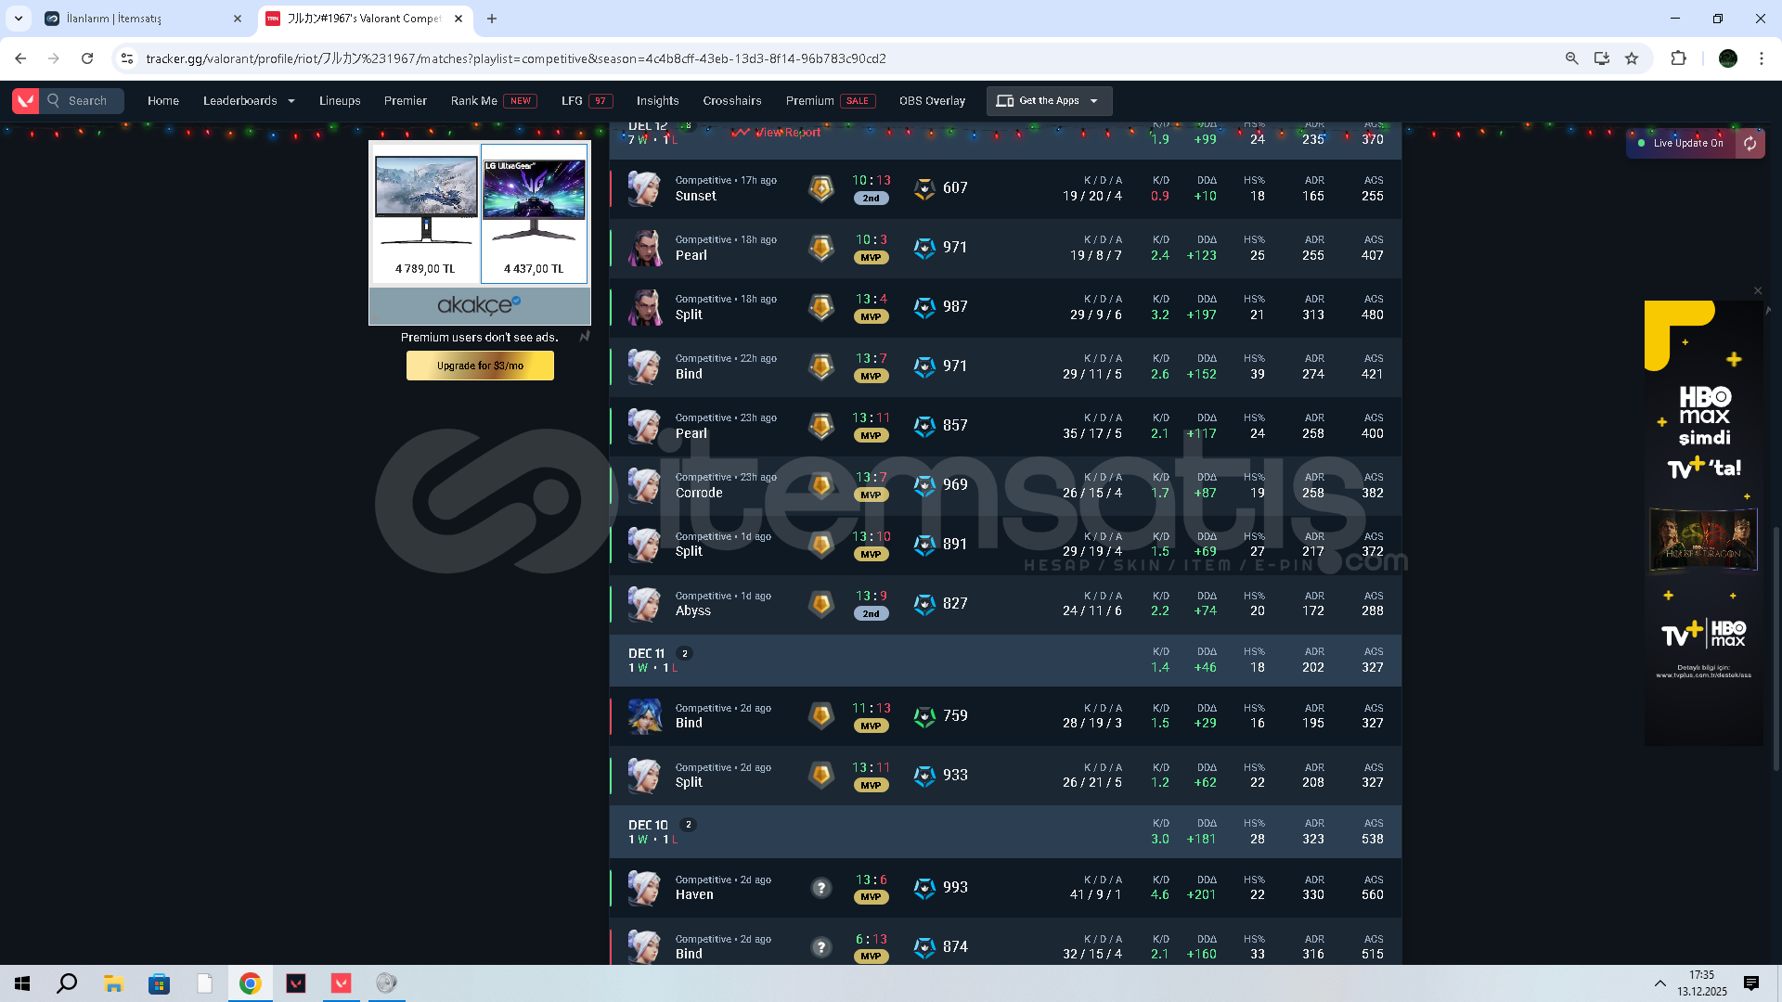The height and width of the screenshot is (1002, 1782).
Task: Click the refresh icon beside Live Update On
Action: pyautogui.click(x=1750, y=143)
